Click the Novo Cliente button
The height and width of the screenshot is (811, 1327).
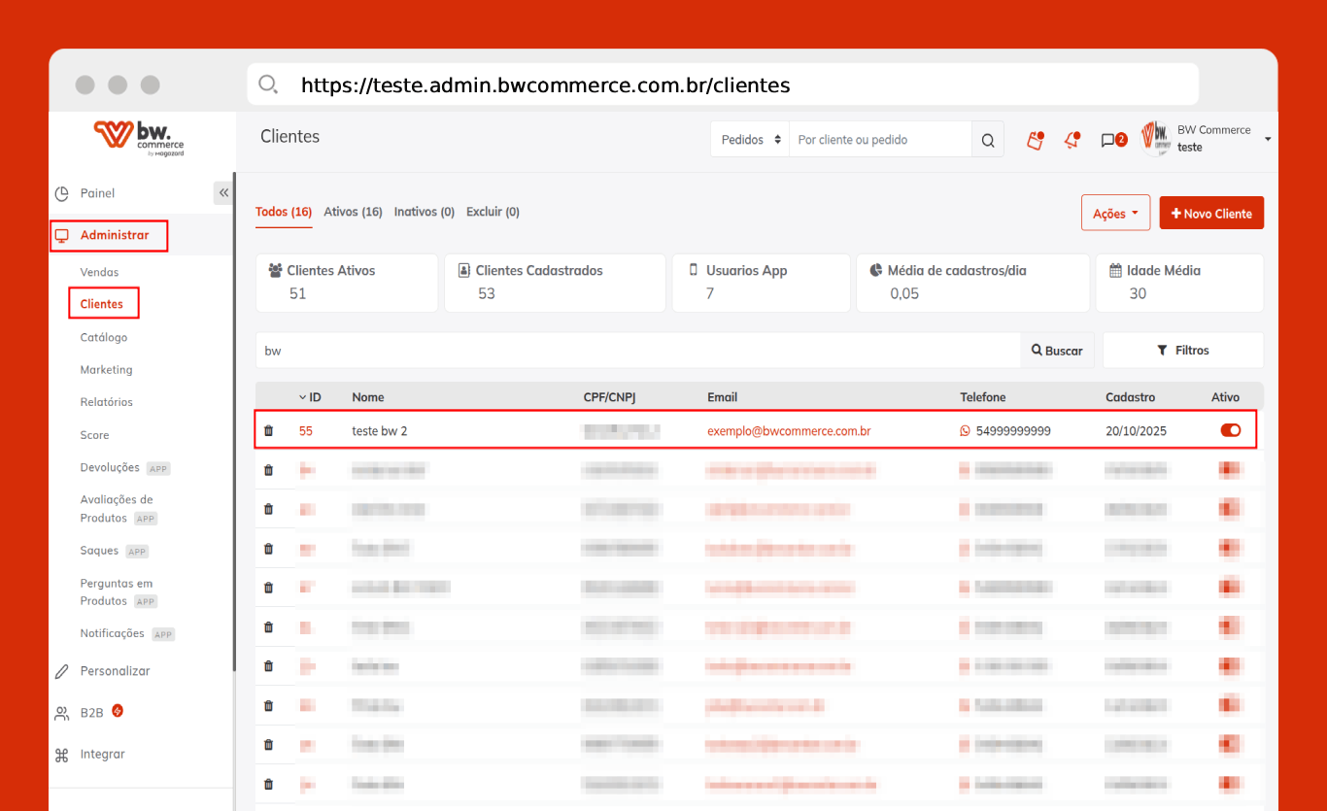click(x=1211, y=214)
